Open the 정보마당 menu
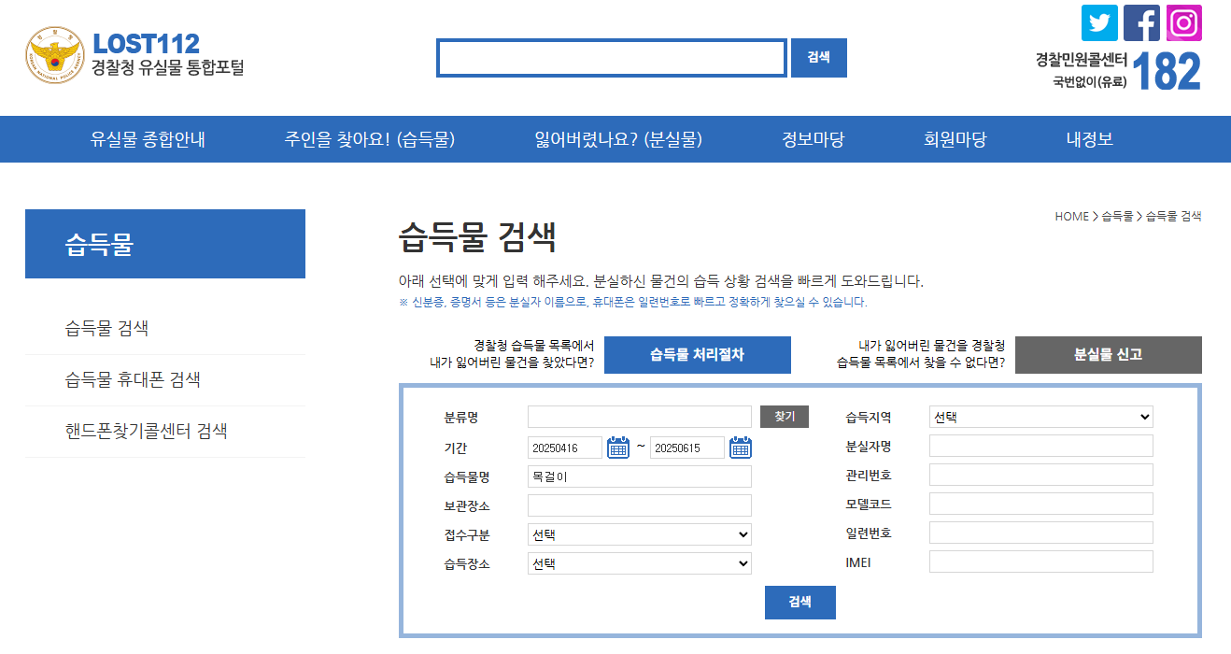Screen dimensions: 1231x654 [814, 140]
